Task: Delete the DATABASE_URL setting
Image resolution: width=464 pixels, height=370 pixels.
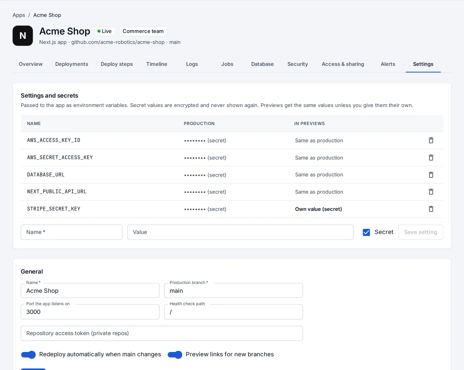Action: coord(431,175)
